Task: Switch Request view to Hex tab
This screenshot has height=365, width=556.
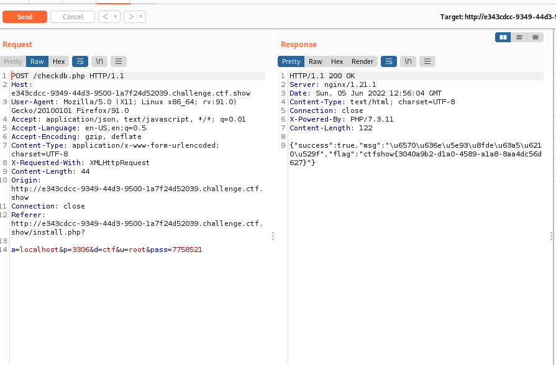Action: click(58, 61)
